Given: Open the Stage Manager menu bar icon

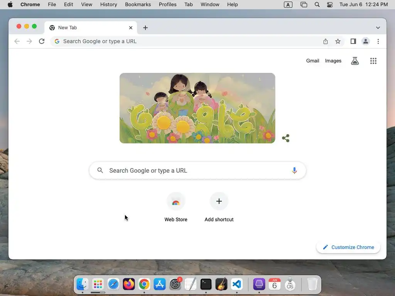Looking at the screenshot, I should [x=304, y=5].
